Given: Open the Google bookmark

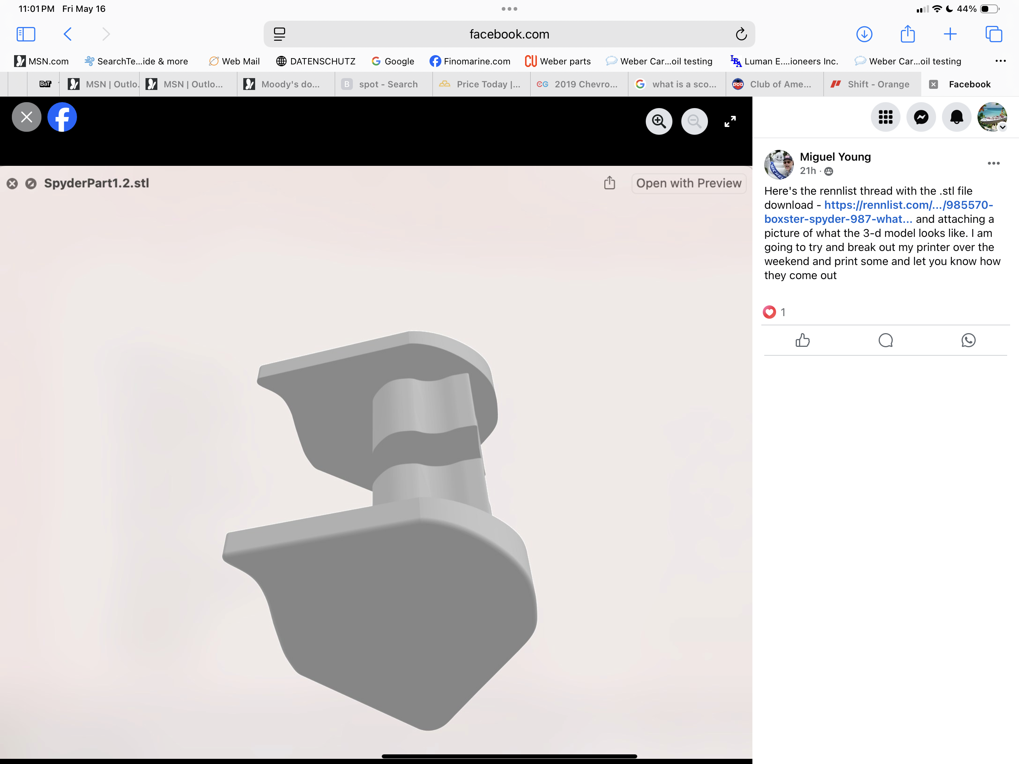Looking at the screenshot, I should pyautogui.click(x=393, y=61).
